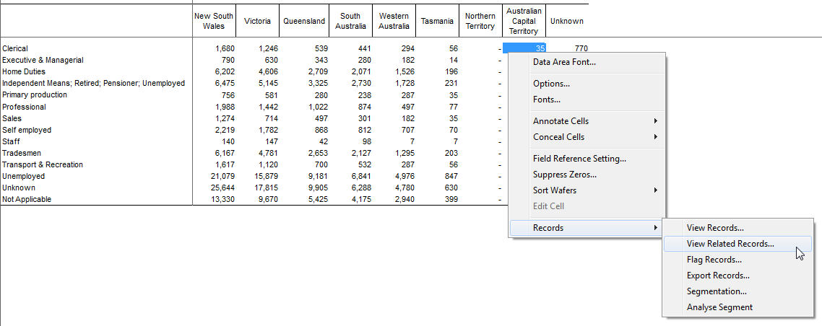Click the Unemployed row label
The height and width of the screenshot is (326, 822).
pos(23,176)
